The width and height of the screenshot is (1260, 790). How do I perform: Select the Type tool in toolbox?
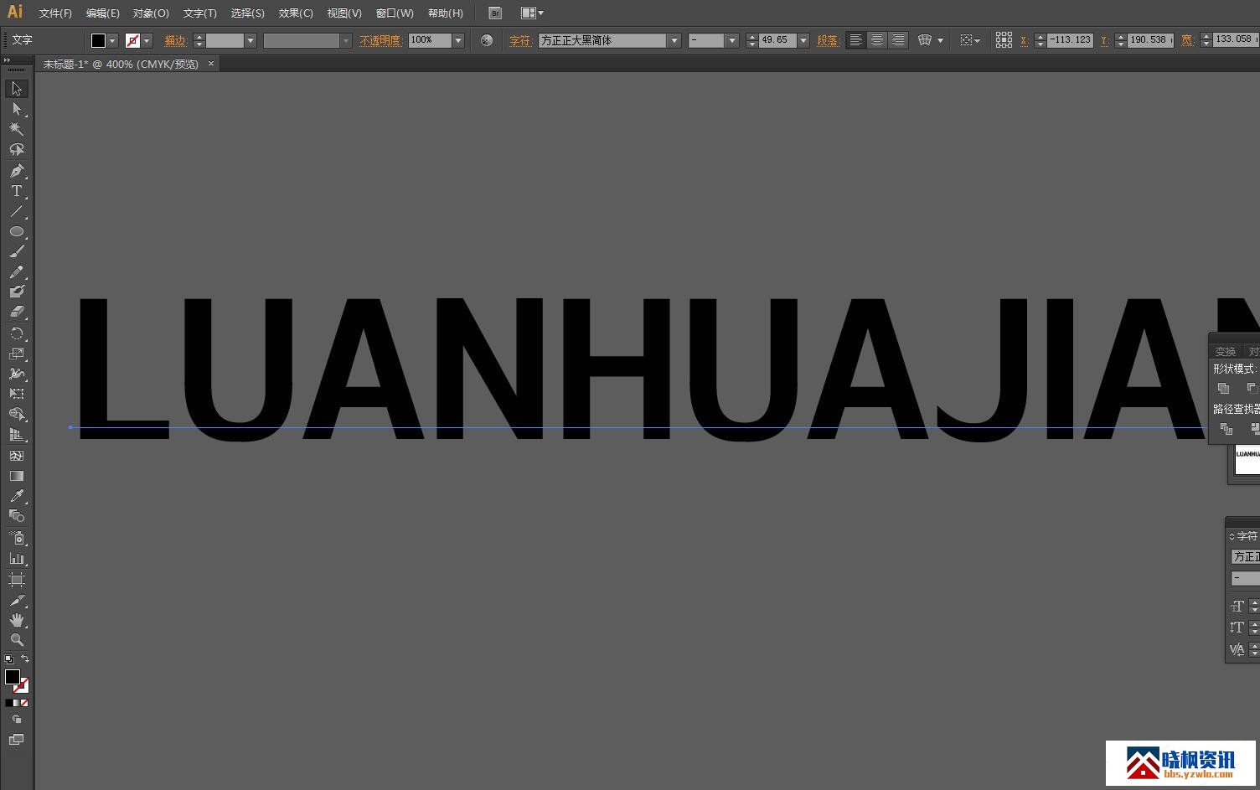16,191
